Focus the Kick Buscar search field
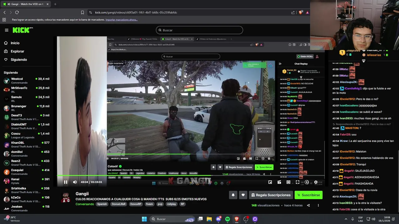The height and width of the screenshot is (224, 399). coord(199,30)
